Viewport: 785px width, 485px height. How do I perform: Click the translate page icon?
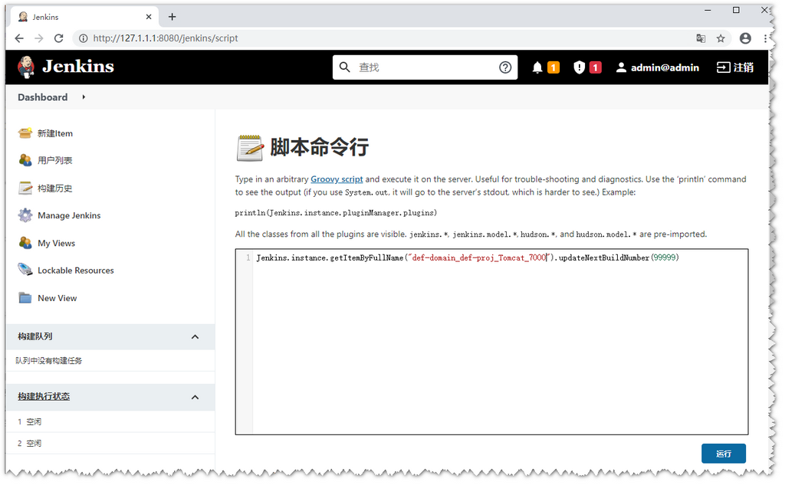(x=701, y=38)
